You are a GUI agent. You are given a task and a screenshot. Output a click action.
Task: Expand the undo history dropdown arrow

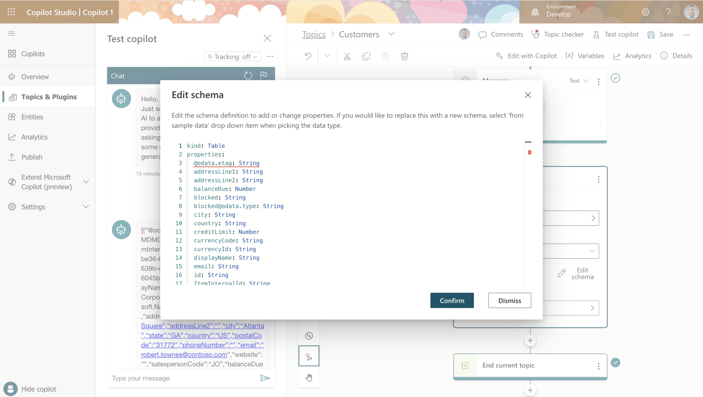(327, 56)
